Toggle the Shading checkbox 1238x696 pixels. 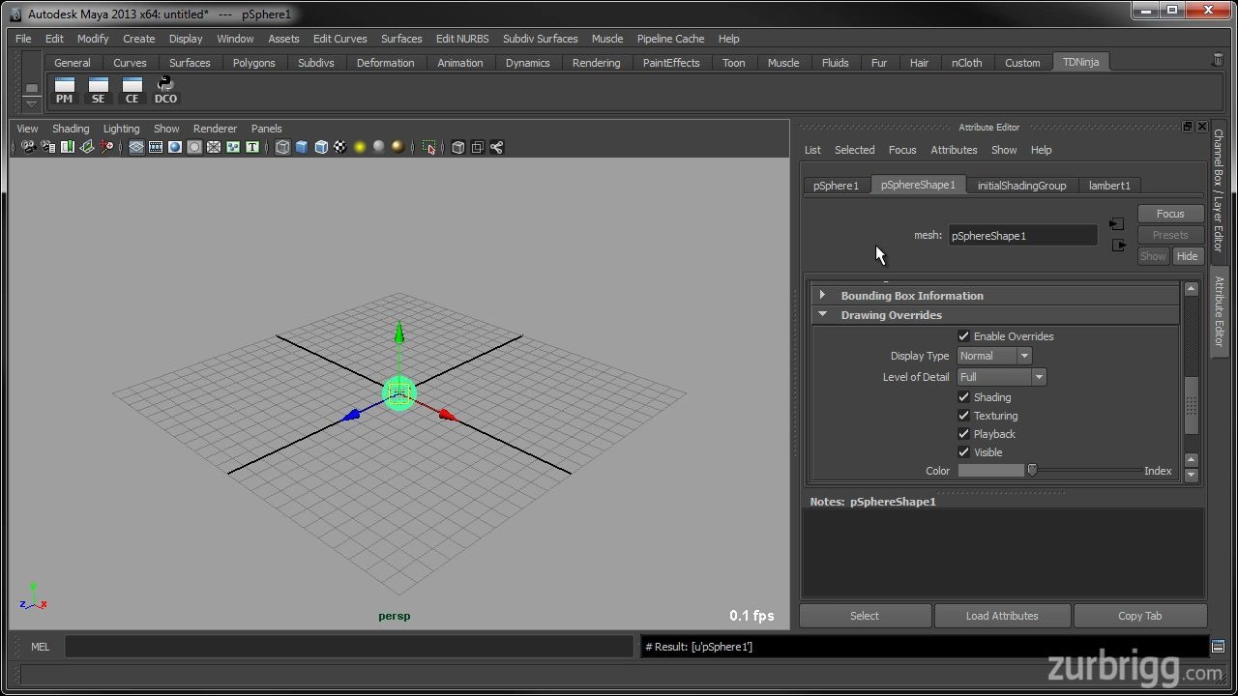point(963,397)
